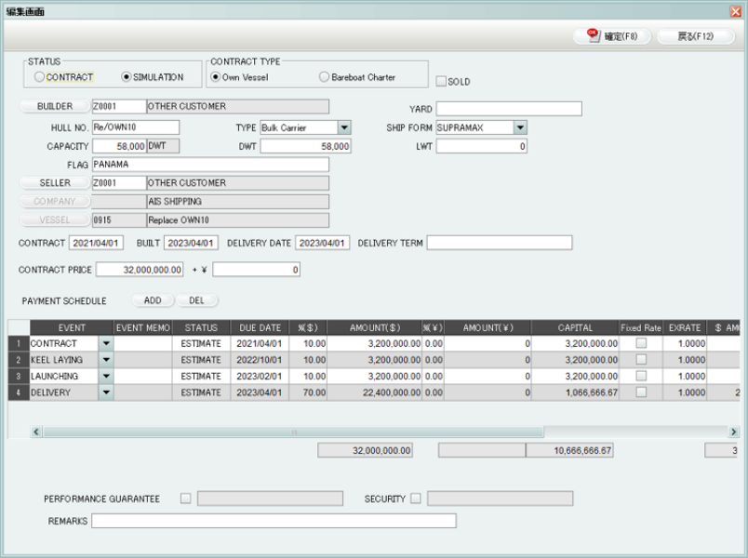The width and height of the screenshot is (748, 558).
Task: Choose Bareboat Charter contract type
Action: tap(324, 77)
